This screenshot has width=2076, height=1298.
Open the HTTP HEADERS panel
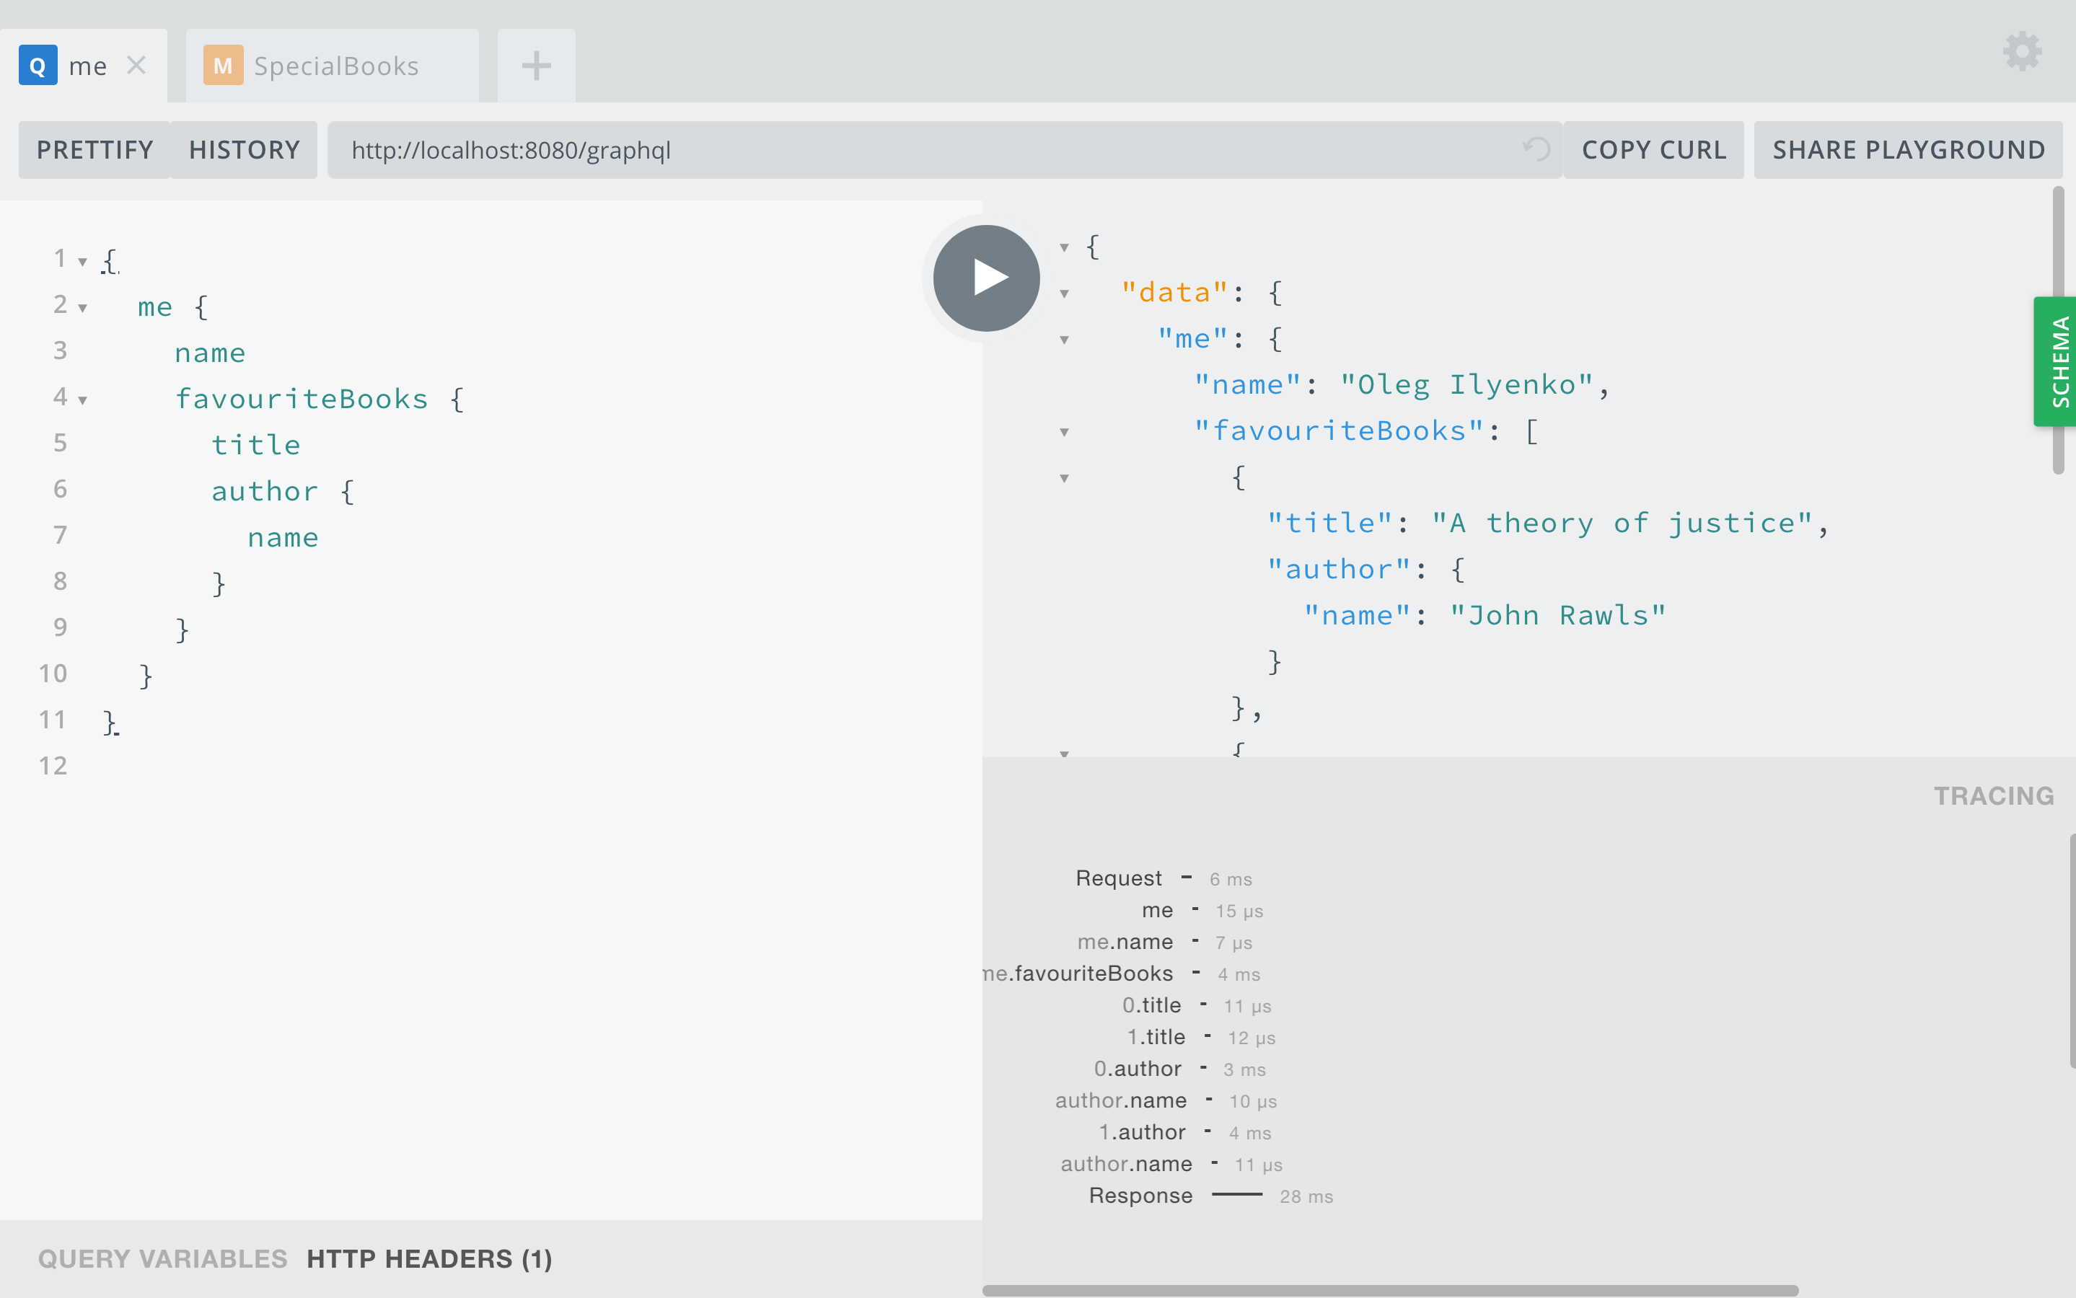[x=428, y=1258]
